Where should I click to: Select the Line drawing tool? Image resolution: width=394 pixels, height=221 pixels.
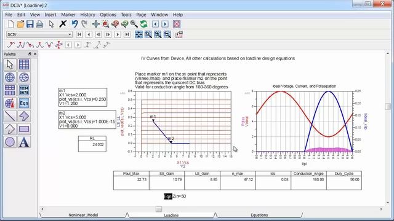pos(10,116)
